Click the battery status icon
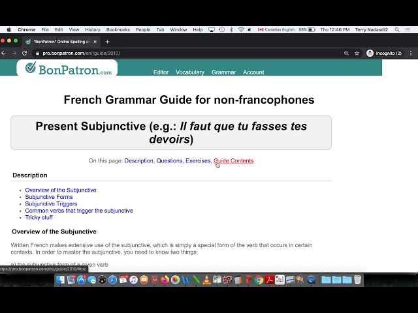This screenshot has height=313, width=418. [x=312, y=29]
